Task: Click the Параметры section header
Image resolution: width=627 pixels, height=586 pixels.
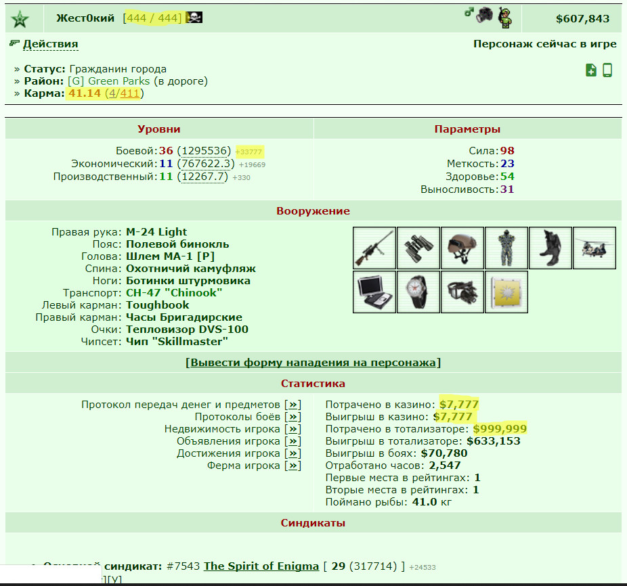Action: pyautogui.click(x=467, y=129)
